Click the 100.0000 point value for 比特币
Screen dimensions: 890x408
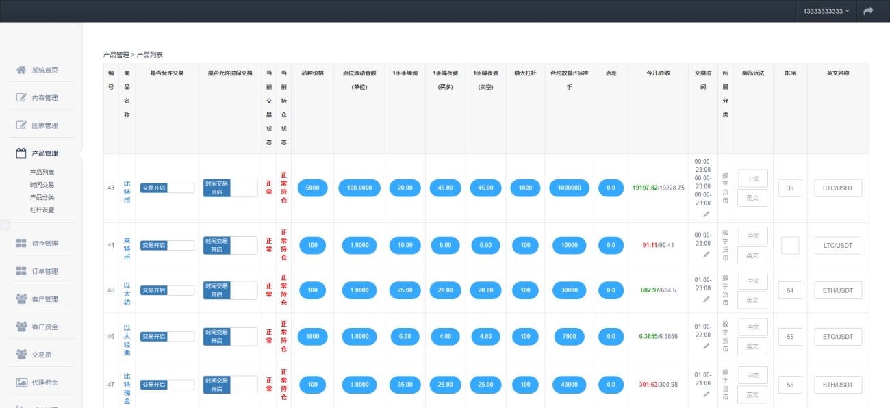(359, 188)
